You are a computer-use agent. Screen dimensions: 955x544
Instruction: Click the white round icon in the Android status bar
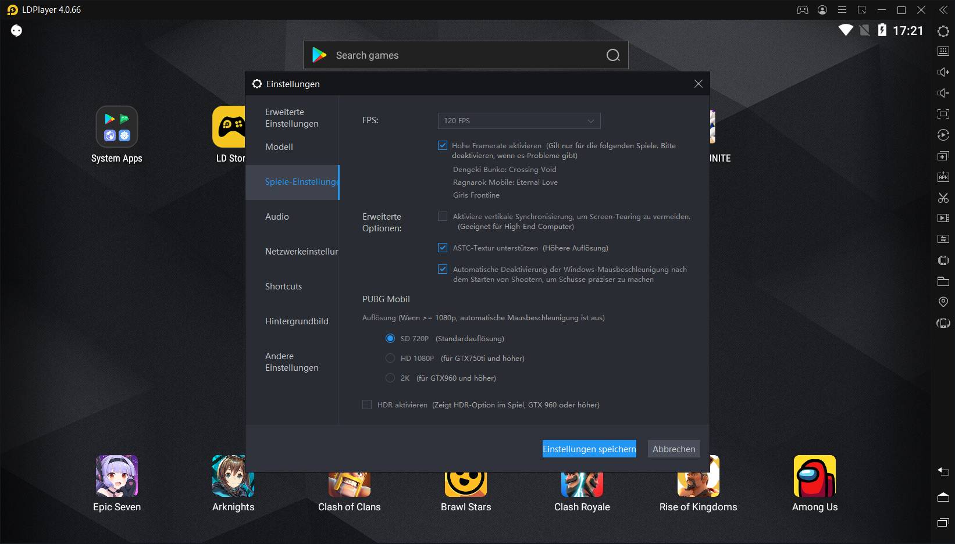[x=16, y=31]
